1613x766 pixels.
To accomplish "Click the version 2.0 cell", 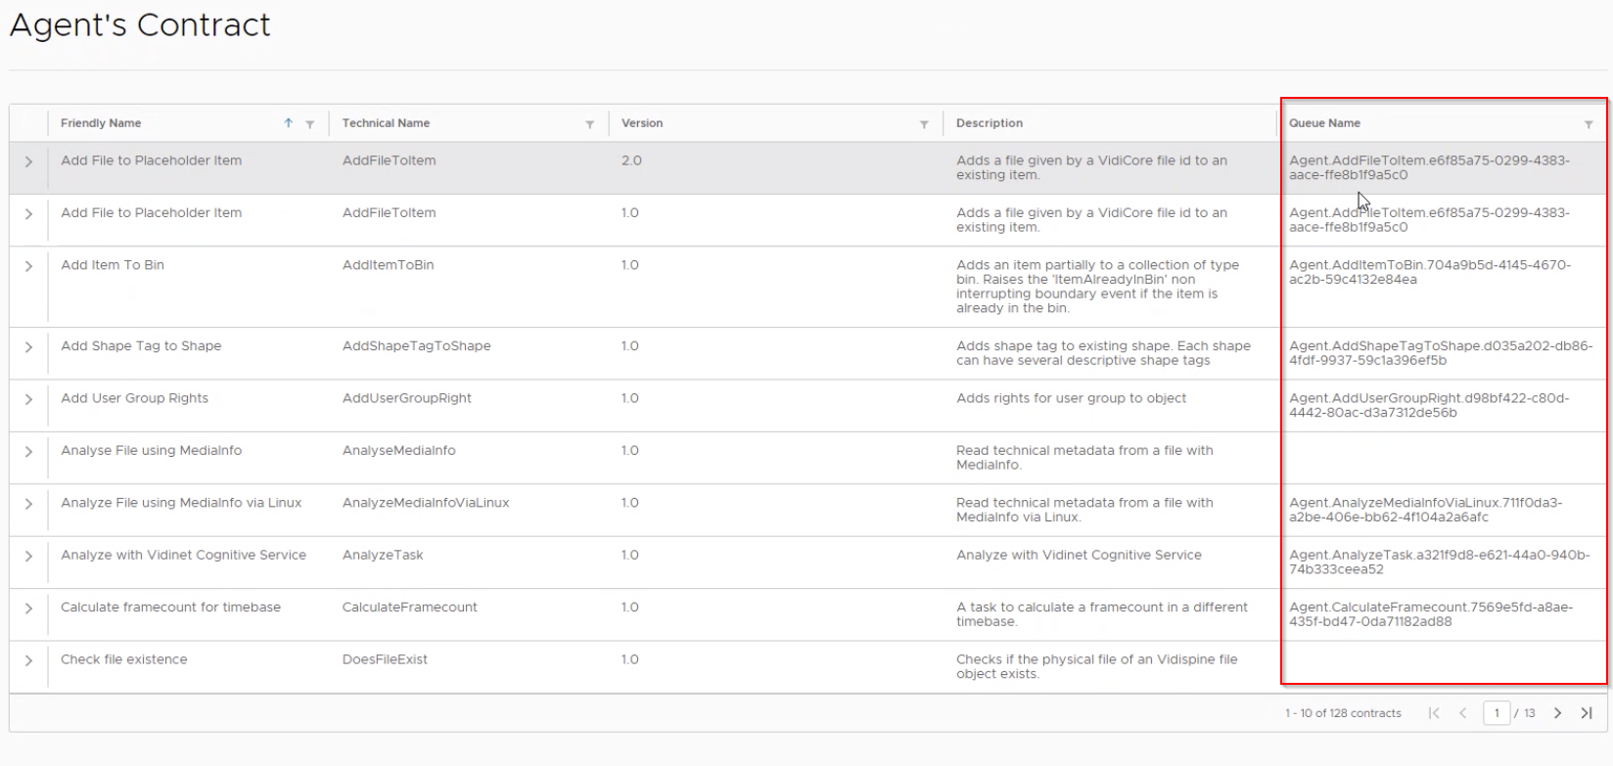I will pos(631,160).
